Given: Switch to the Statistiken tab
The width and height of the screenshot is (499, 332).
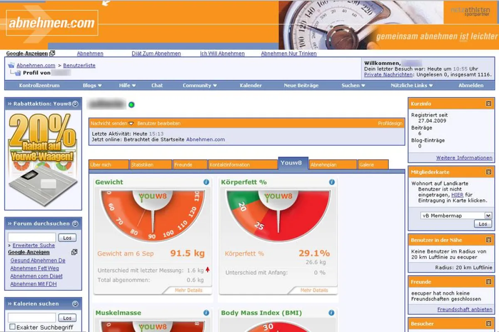Looking at the screenshot, I should [151, 165].
